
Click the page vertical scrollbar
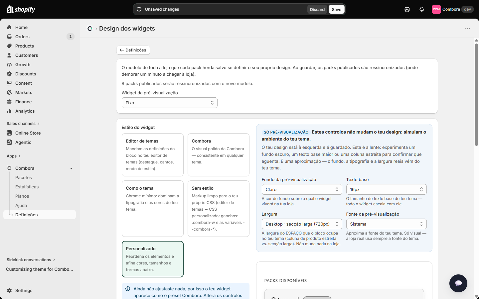pyautogui.click(x=476, y=95)
